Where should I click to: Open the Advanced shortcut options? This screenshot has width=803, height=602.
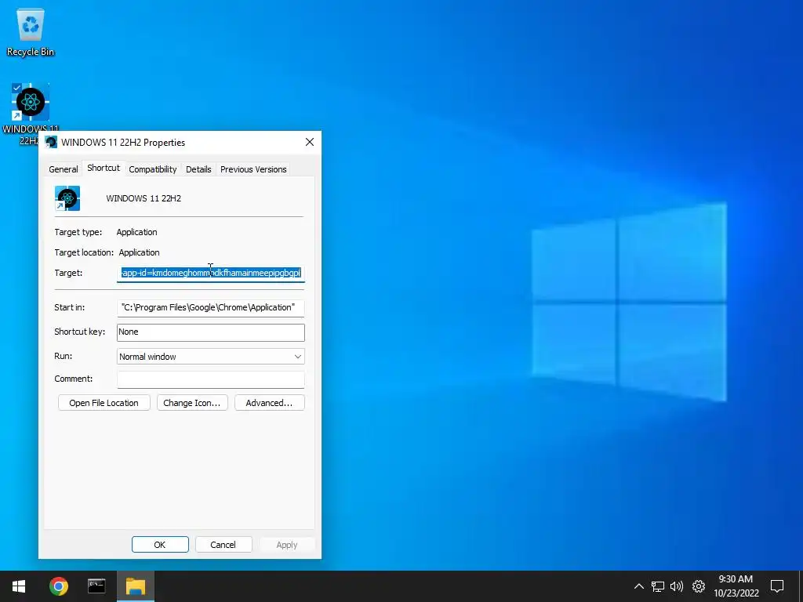click(270, 403)
